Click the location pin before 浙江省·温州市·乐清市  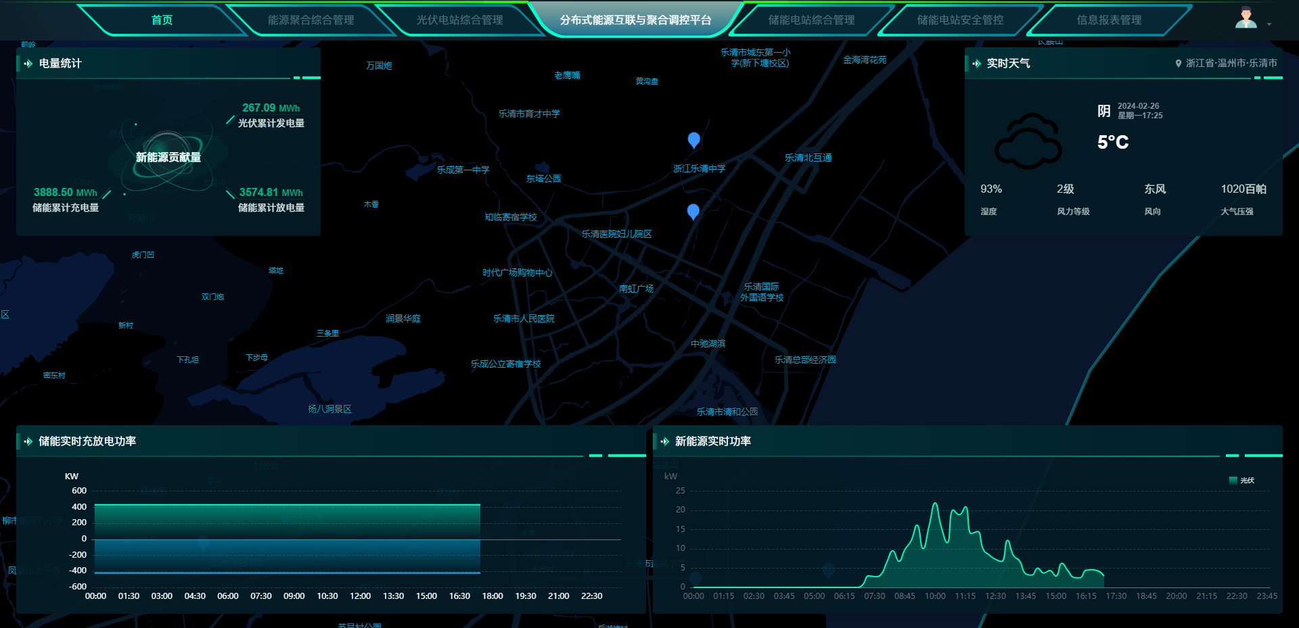point(1178,64)
